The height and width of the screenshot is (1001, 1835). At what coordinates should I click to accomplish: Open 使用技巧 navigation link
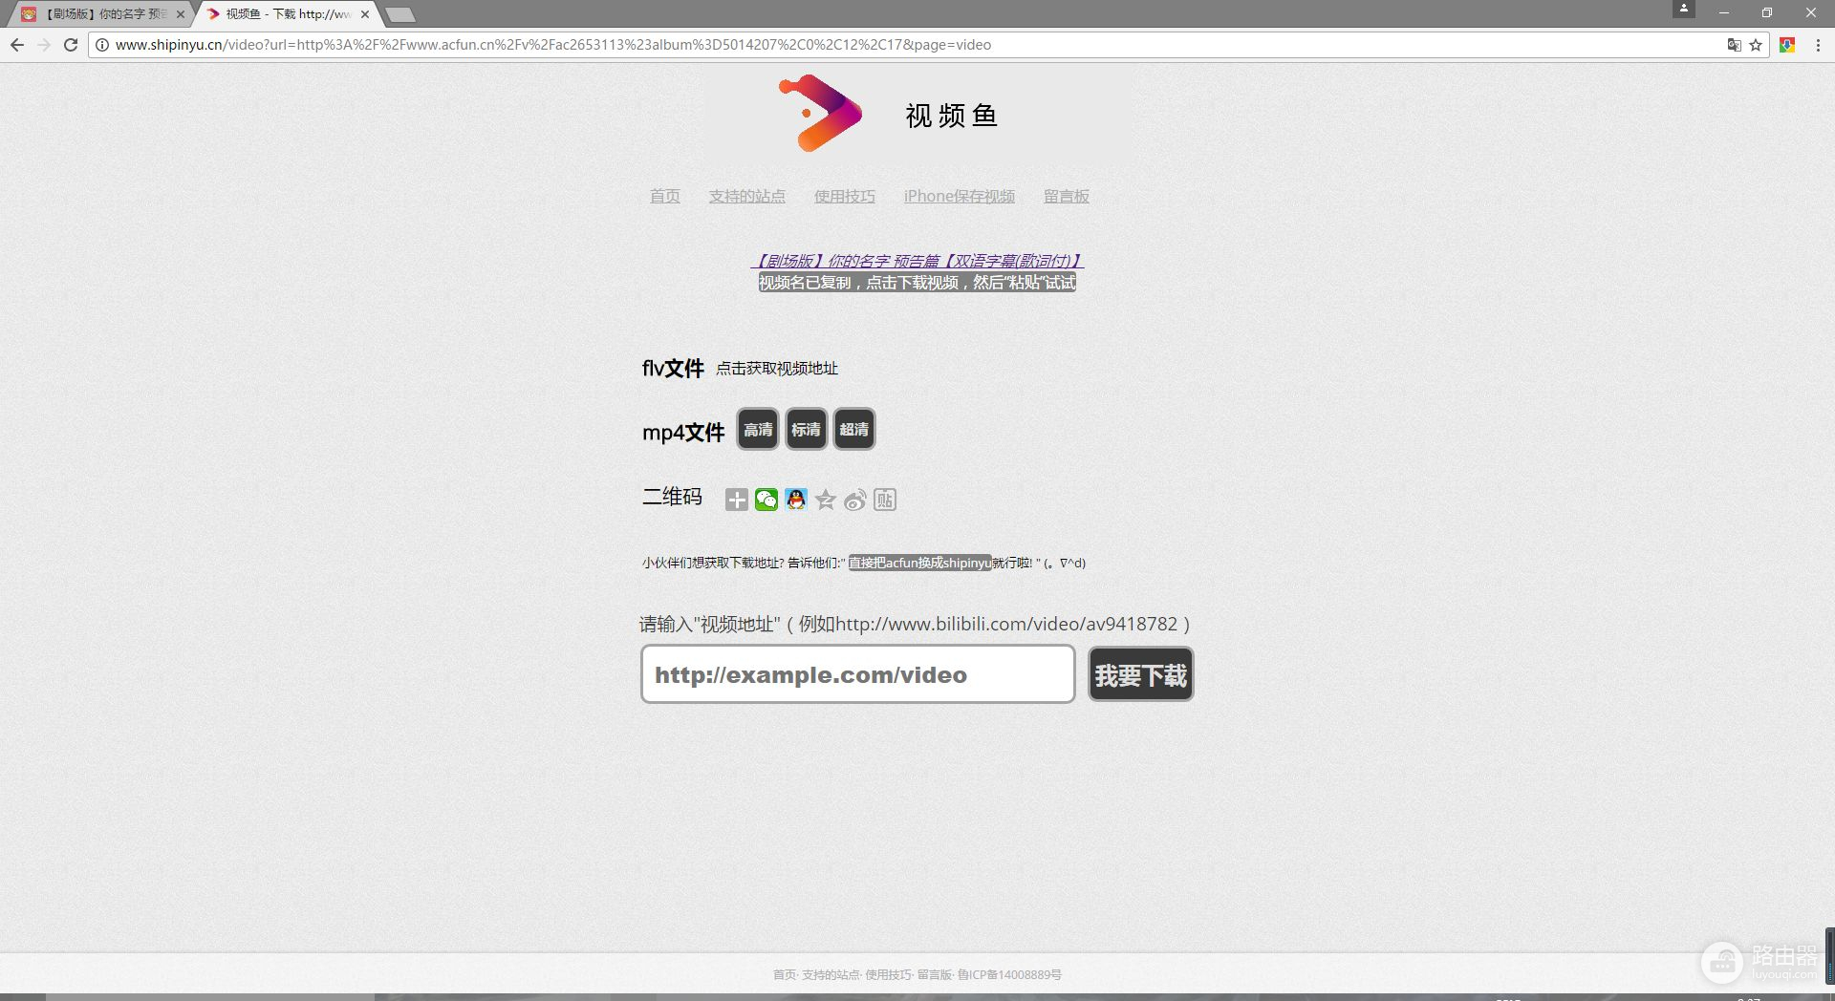coord(845,196)
